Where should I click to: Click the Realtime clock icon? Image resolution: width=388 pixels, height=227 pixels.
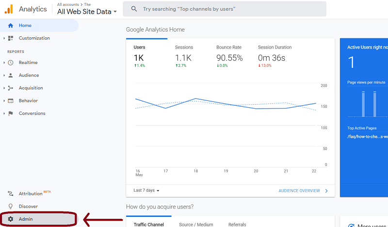[x=11, y=63]
